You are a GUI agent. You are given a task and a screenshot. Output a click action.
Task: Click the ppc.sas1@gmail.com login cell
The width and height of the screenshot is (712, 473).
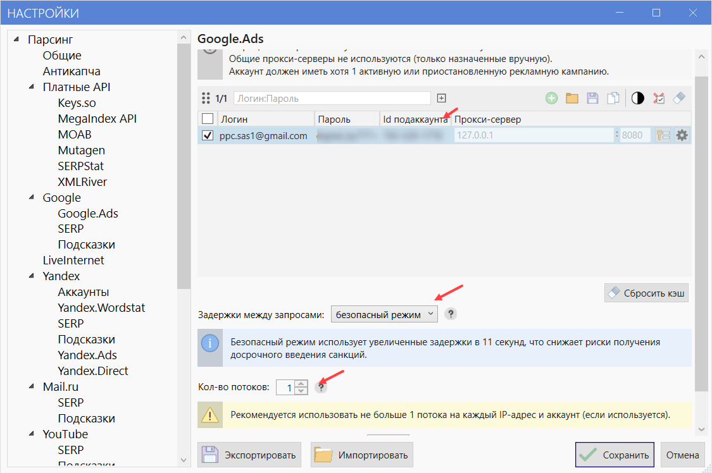pos(263,135)
